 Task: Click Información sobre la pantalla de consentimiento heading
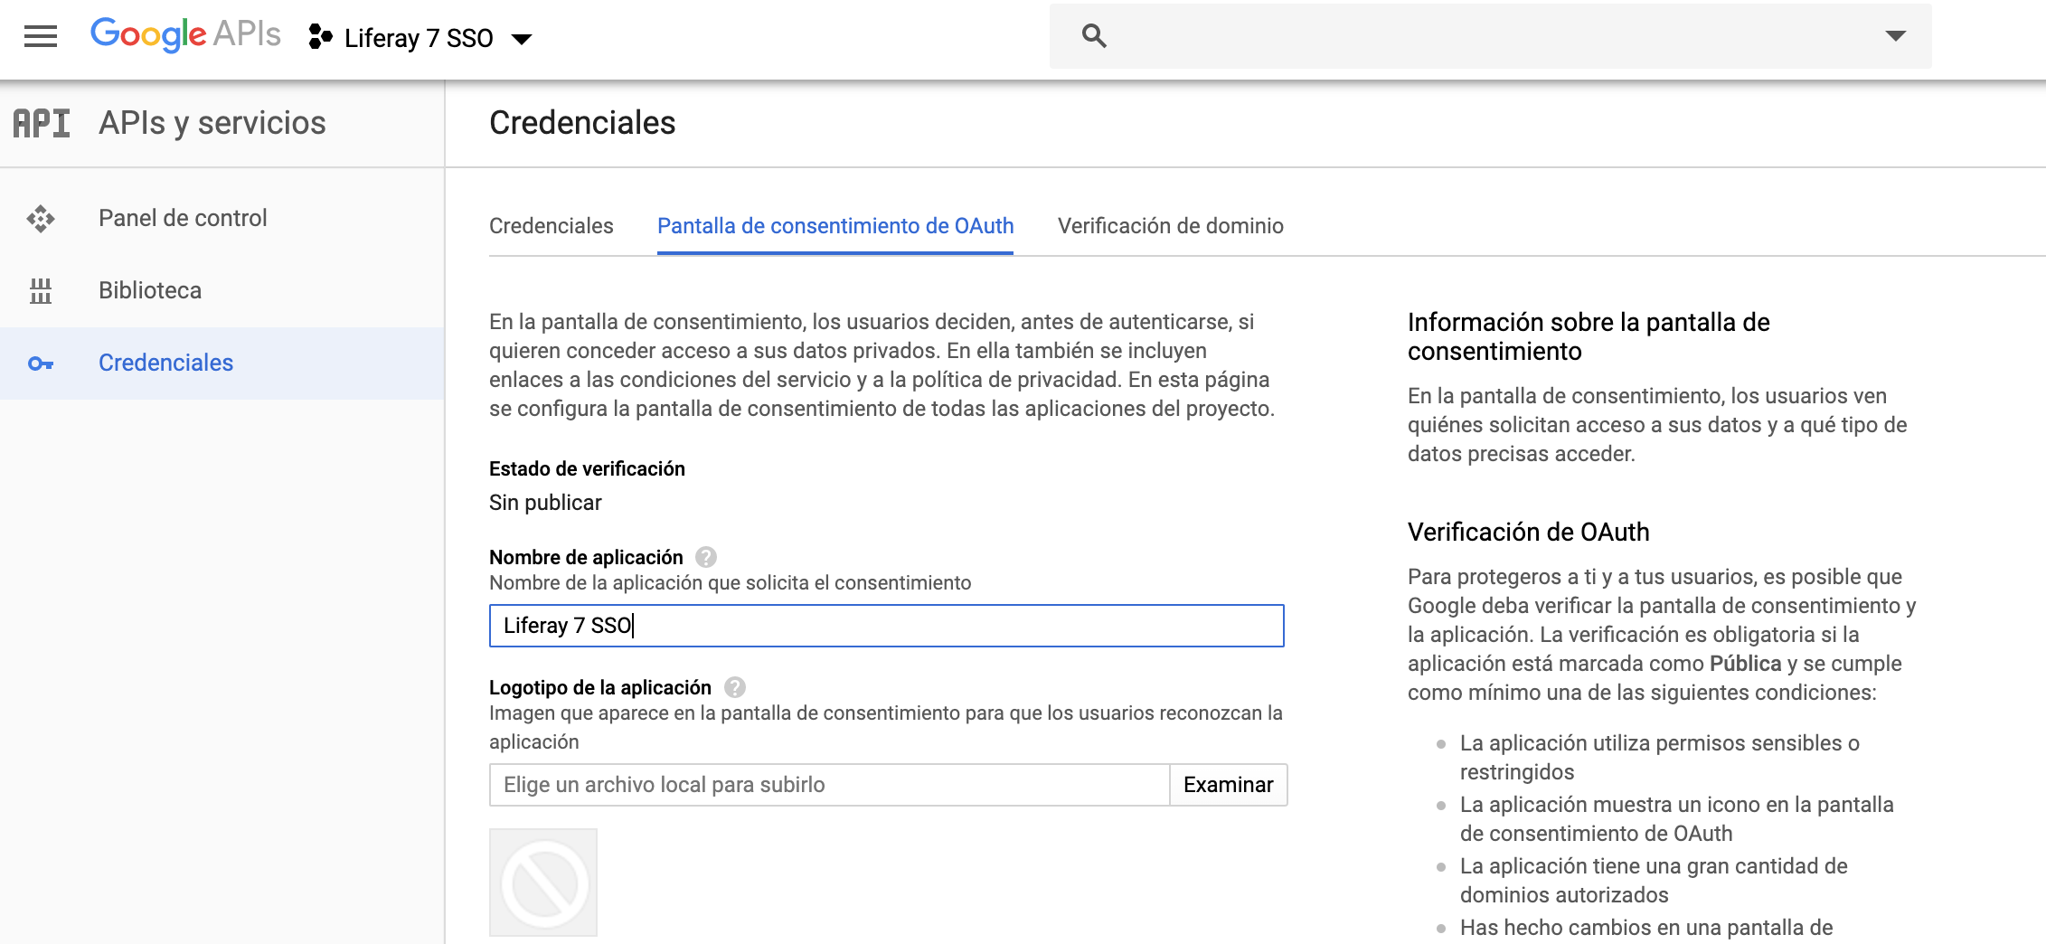pos(1589,336)
